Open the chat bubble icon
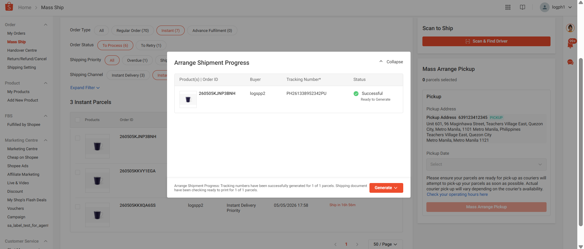This screenshot has height=249, width=584. click(x=570, y=62)
